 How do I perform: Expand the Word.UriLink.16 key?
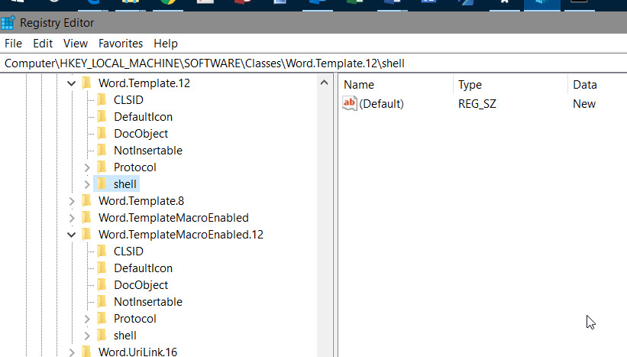[72, 352]
